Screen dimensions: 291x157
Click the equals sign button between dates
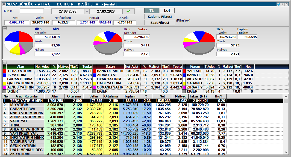pyautogui.click(x=87, y=11)
